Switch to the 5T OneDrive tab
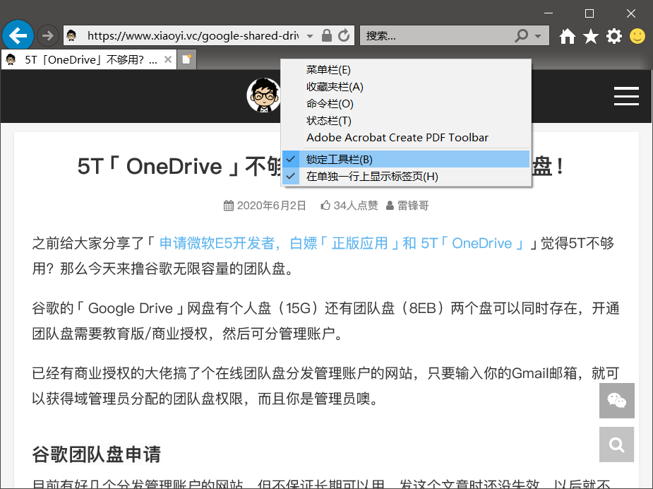The image size is (653, 489). [x=85, y=59]
